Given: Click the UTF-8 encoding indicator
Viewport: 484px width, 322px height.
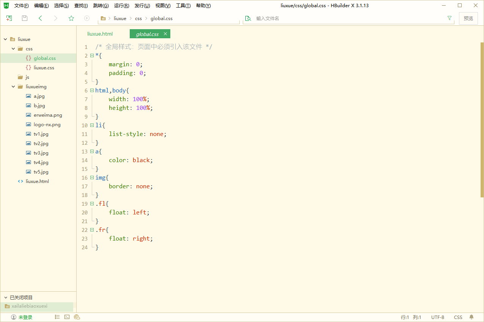Looking at the screenshot, I should click(x=438, y=317).
